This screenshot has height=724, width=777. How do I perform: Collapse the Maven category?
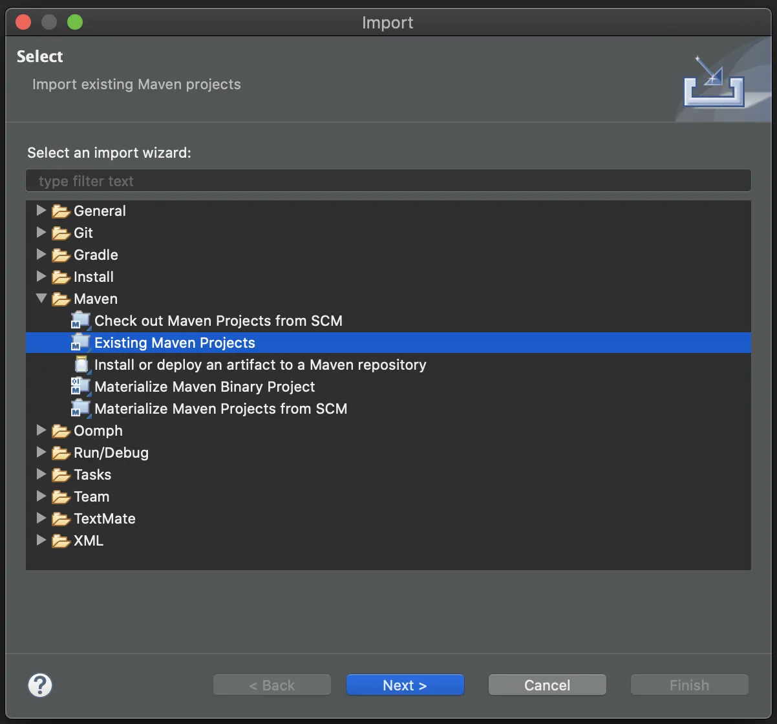[x=41, y=299]
